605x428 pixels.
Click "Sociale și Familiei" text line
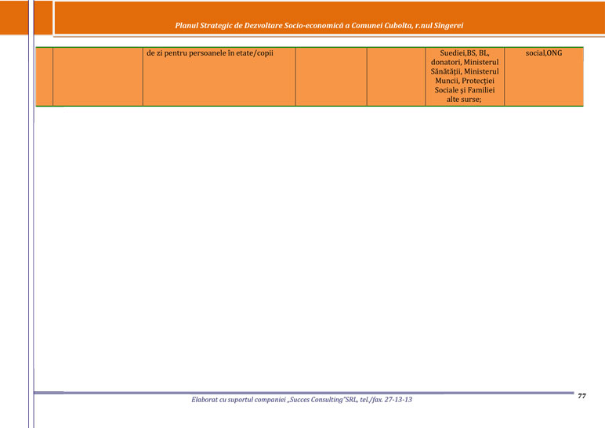(464, 90)
